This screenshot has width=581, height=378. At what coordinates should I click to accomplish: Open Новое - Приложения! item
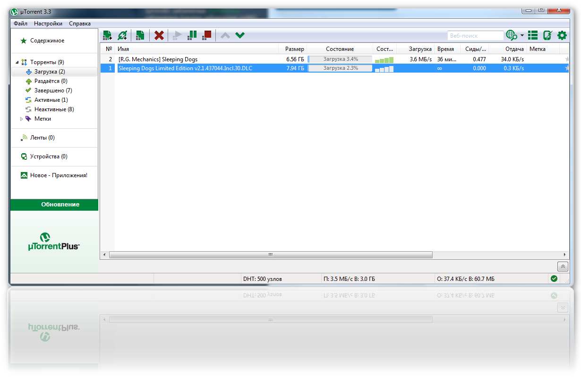coord(59,175)
